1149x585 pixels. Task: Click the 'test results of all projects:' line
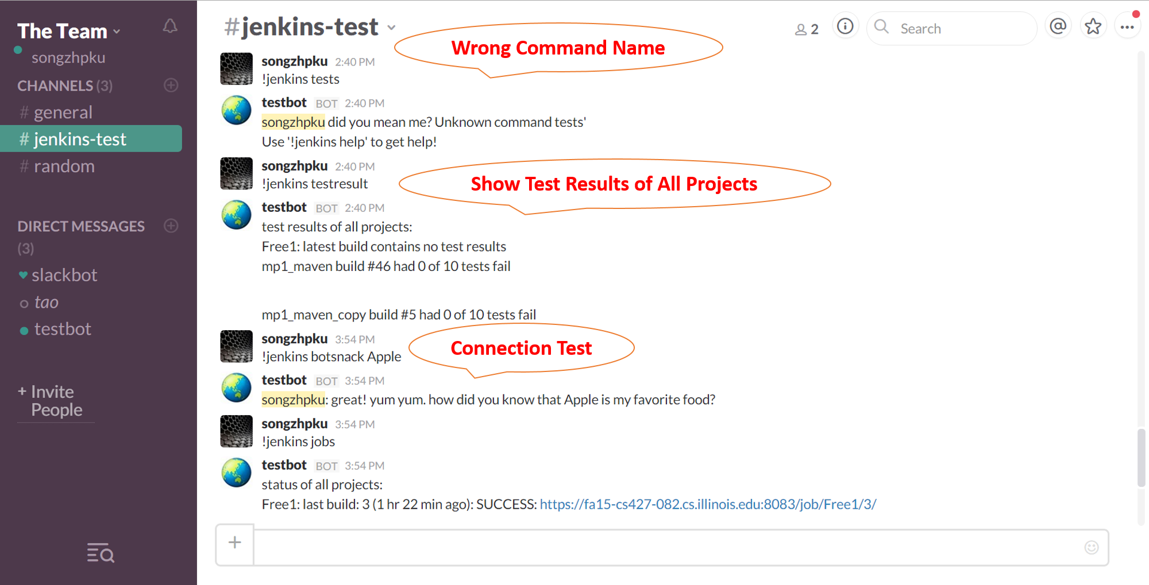coord(337,227)
